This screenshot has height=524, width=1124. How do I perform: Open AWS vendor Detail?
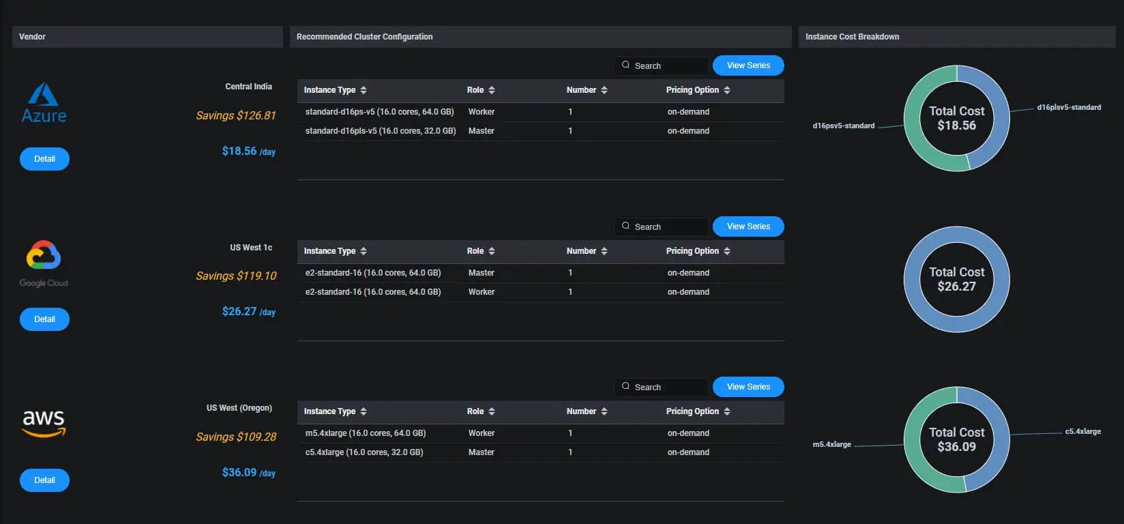[44, 480]
